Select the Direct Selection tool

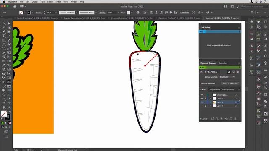click(9, 23)
